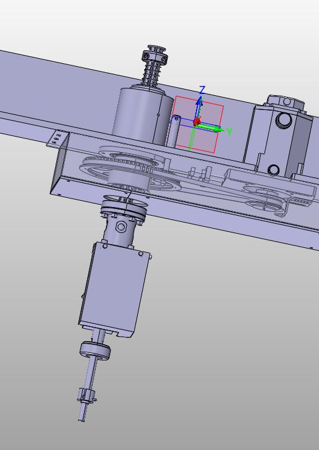Click the Z axis label
The width and height of the screenshot is (319, 450).
(202, 90)
